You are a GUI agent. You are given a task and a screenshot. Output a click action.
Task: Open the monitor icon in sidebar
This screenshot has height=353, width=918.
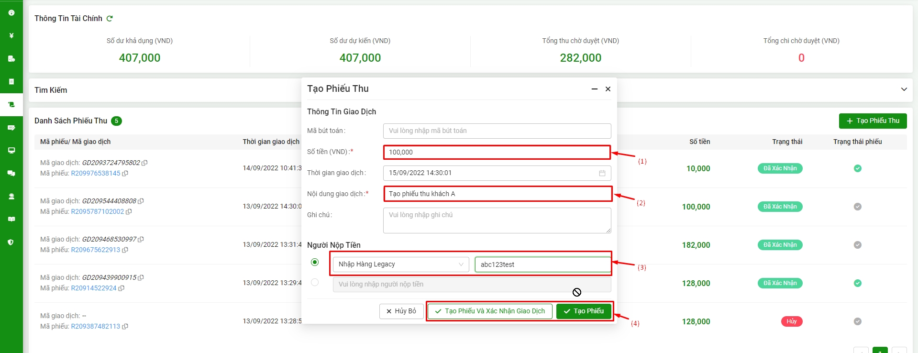(x=11, y=150)
